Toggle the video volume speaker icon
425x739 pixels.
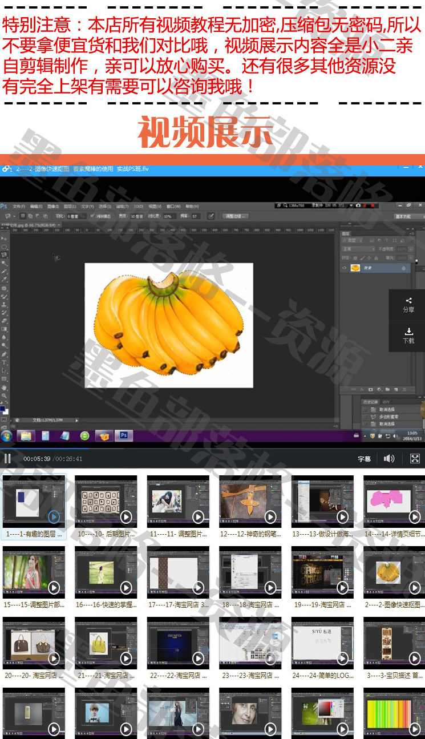pyautogui.click(x=389, y=458)
